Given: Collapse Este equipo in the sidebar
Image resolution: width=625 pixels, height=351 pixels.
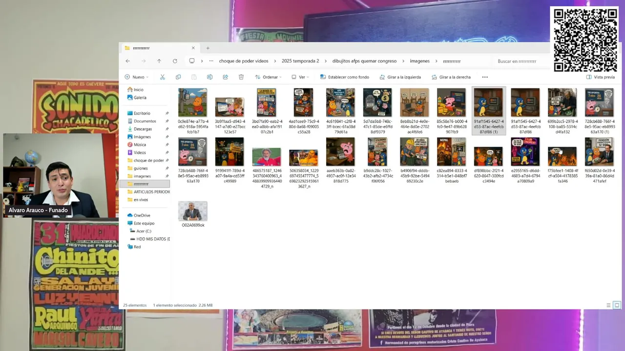Looking at the screenshot, I should (140, 223).
